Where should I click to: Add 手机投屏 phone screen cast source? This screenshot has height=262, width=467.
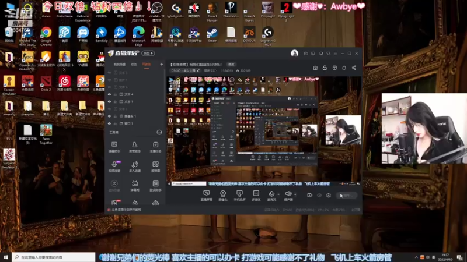click(239, 196)
